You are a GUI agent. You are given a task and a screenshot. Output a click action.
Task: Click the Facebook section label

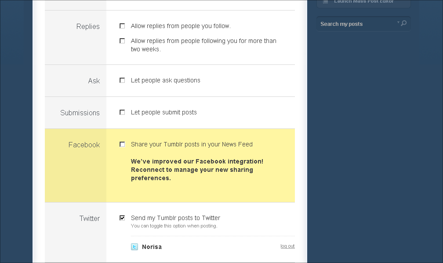tap(84, 145)
